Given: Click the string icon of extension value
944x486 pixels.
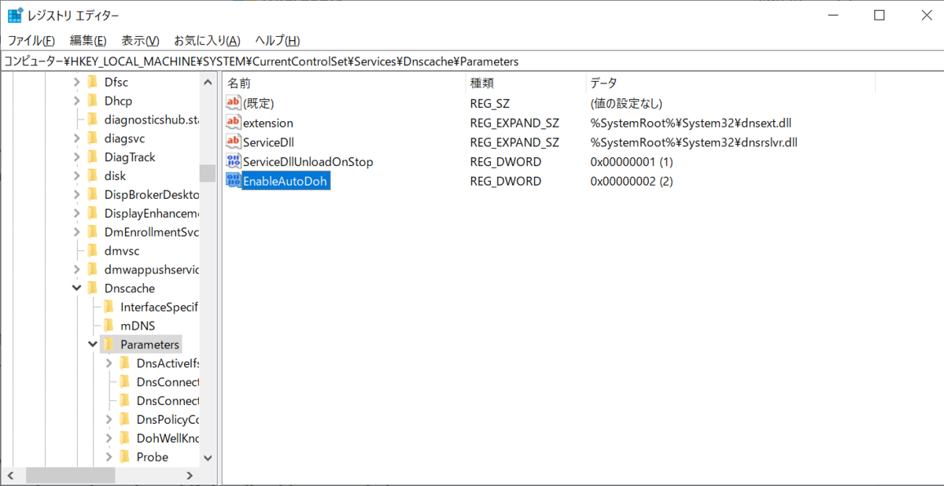Looking at the screenshot, I should coord(234,123).
